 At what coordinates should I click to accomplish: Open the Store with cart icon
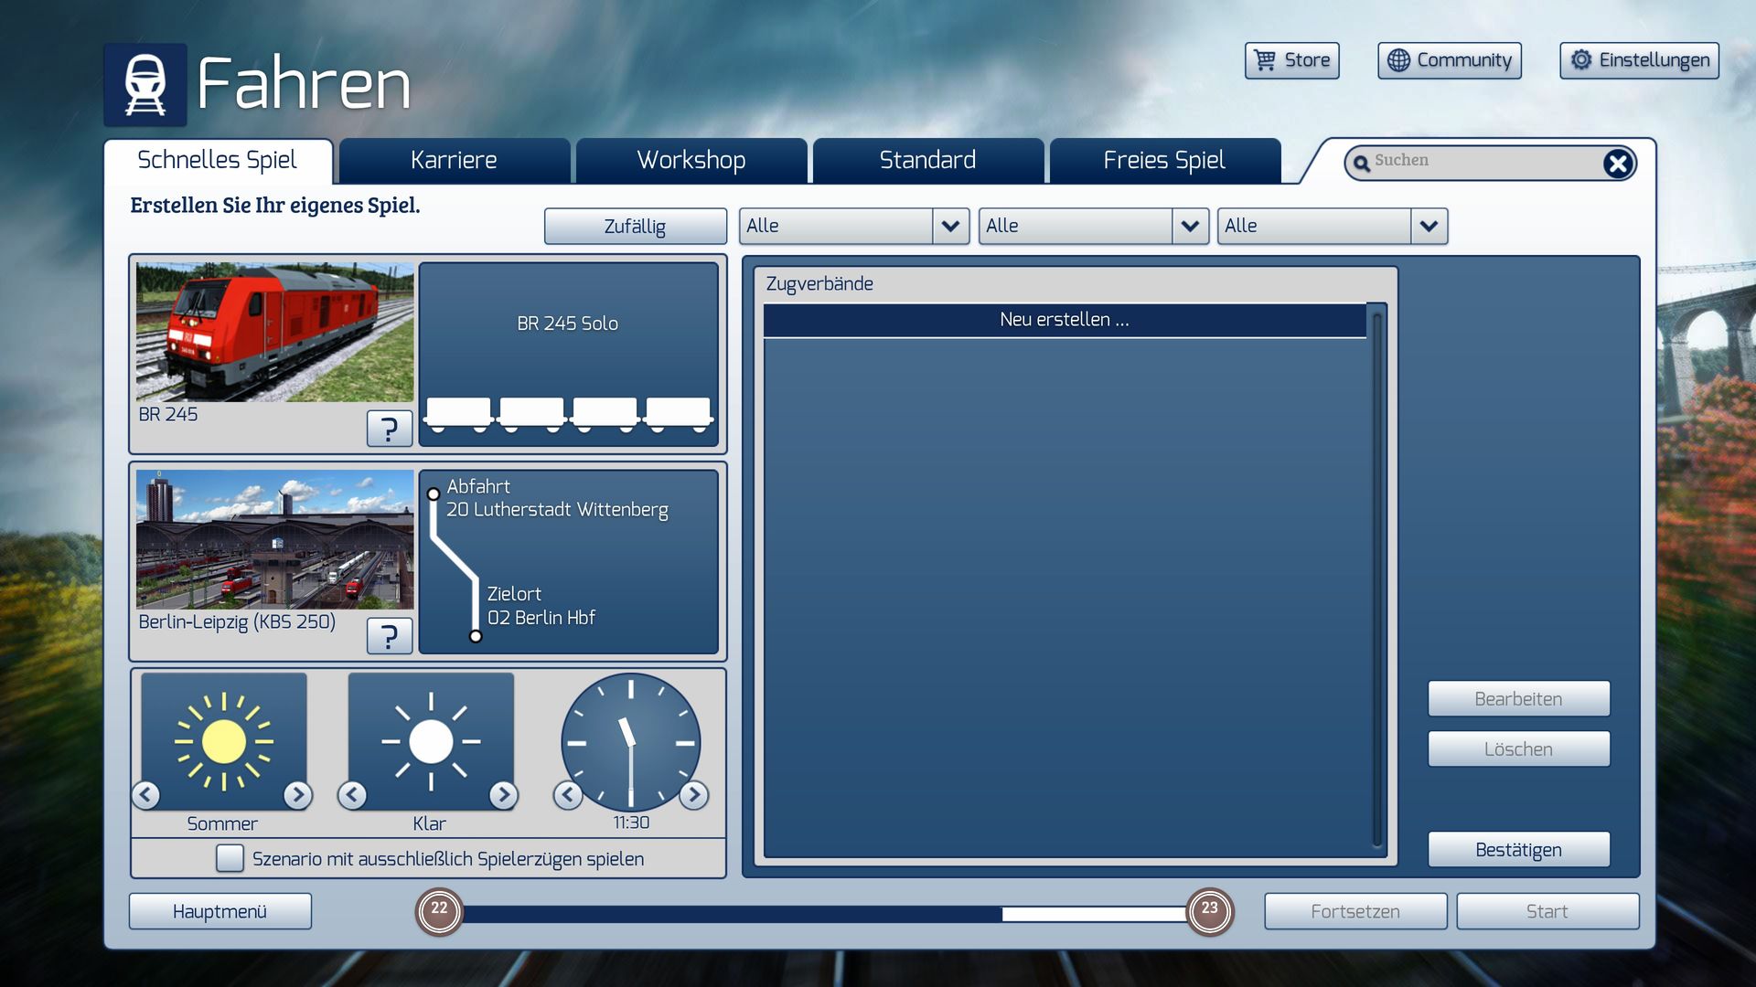1291,60
